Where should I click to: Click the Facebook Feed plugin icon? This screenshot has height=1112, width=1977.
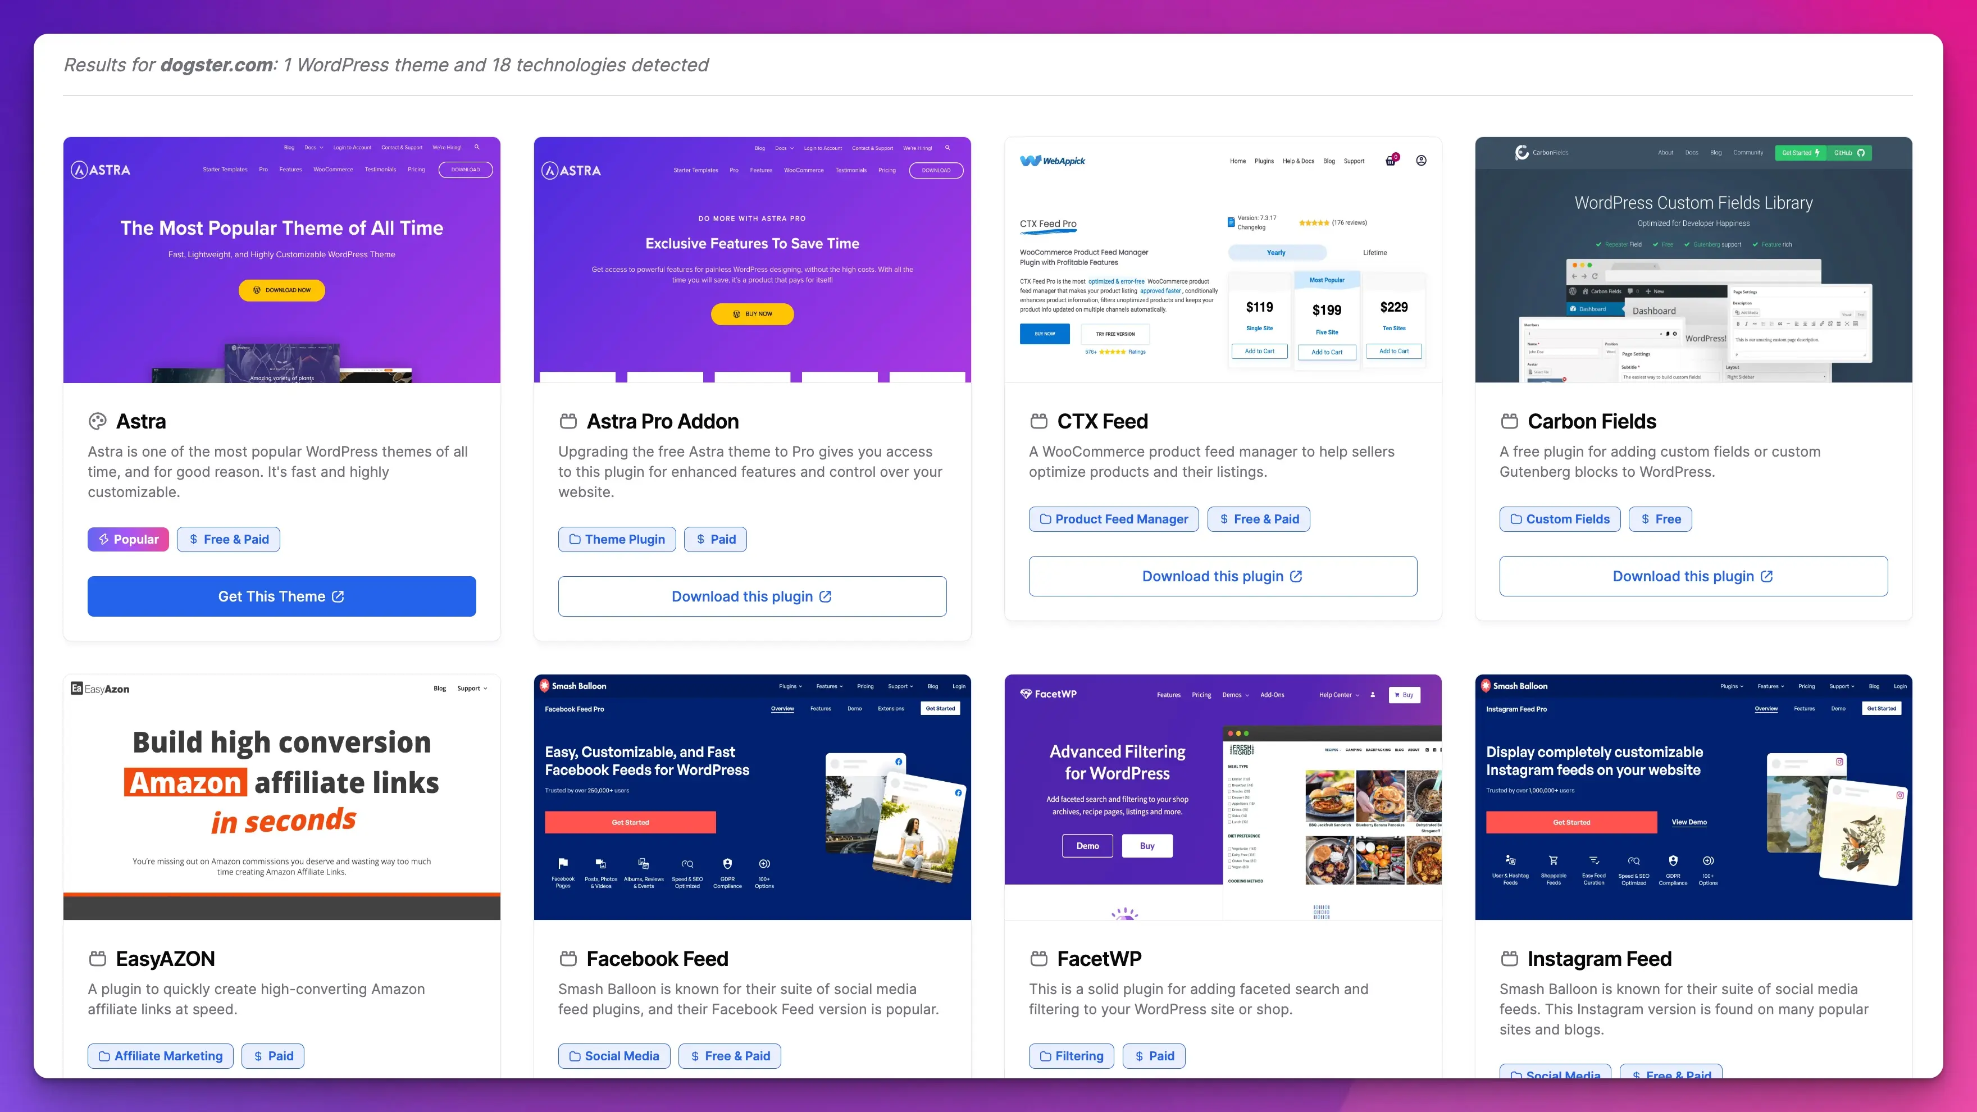(x=568, y=959)
